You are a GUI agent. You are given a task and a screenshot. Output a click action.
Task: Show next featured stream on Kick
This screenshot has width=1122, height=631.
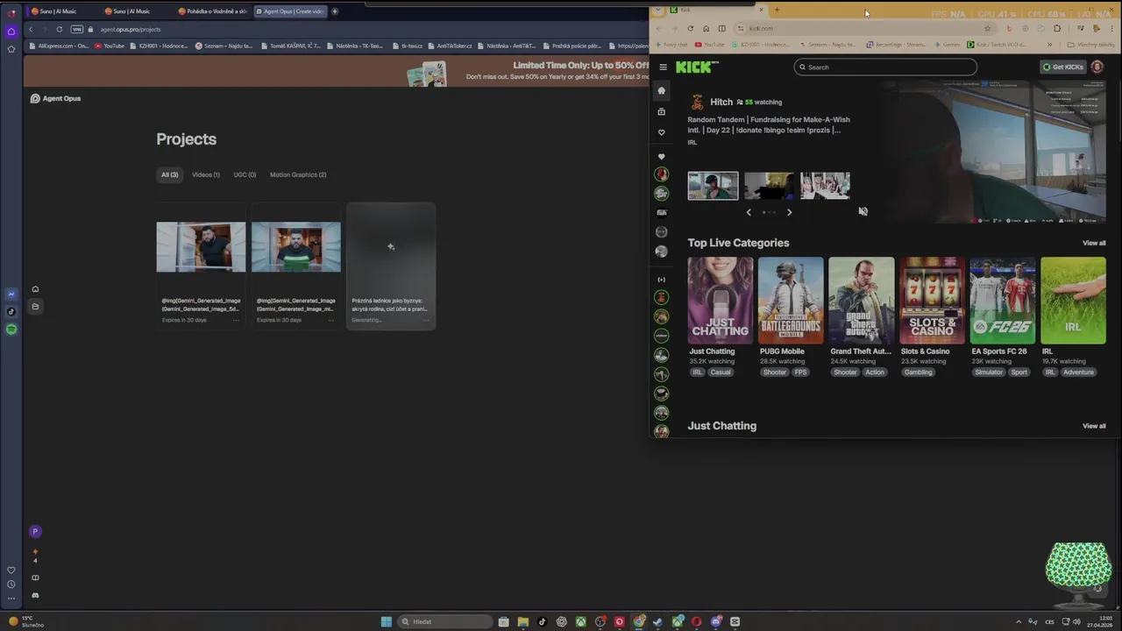789,212
